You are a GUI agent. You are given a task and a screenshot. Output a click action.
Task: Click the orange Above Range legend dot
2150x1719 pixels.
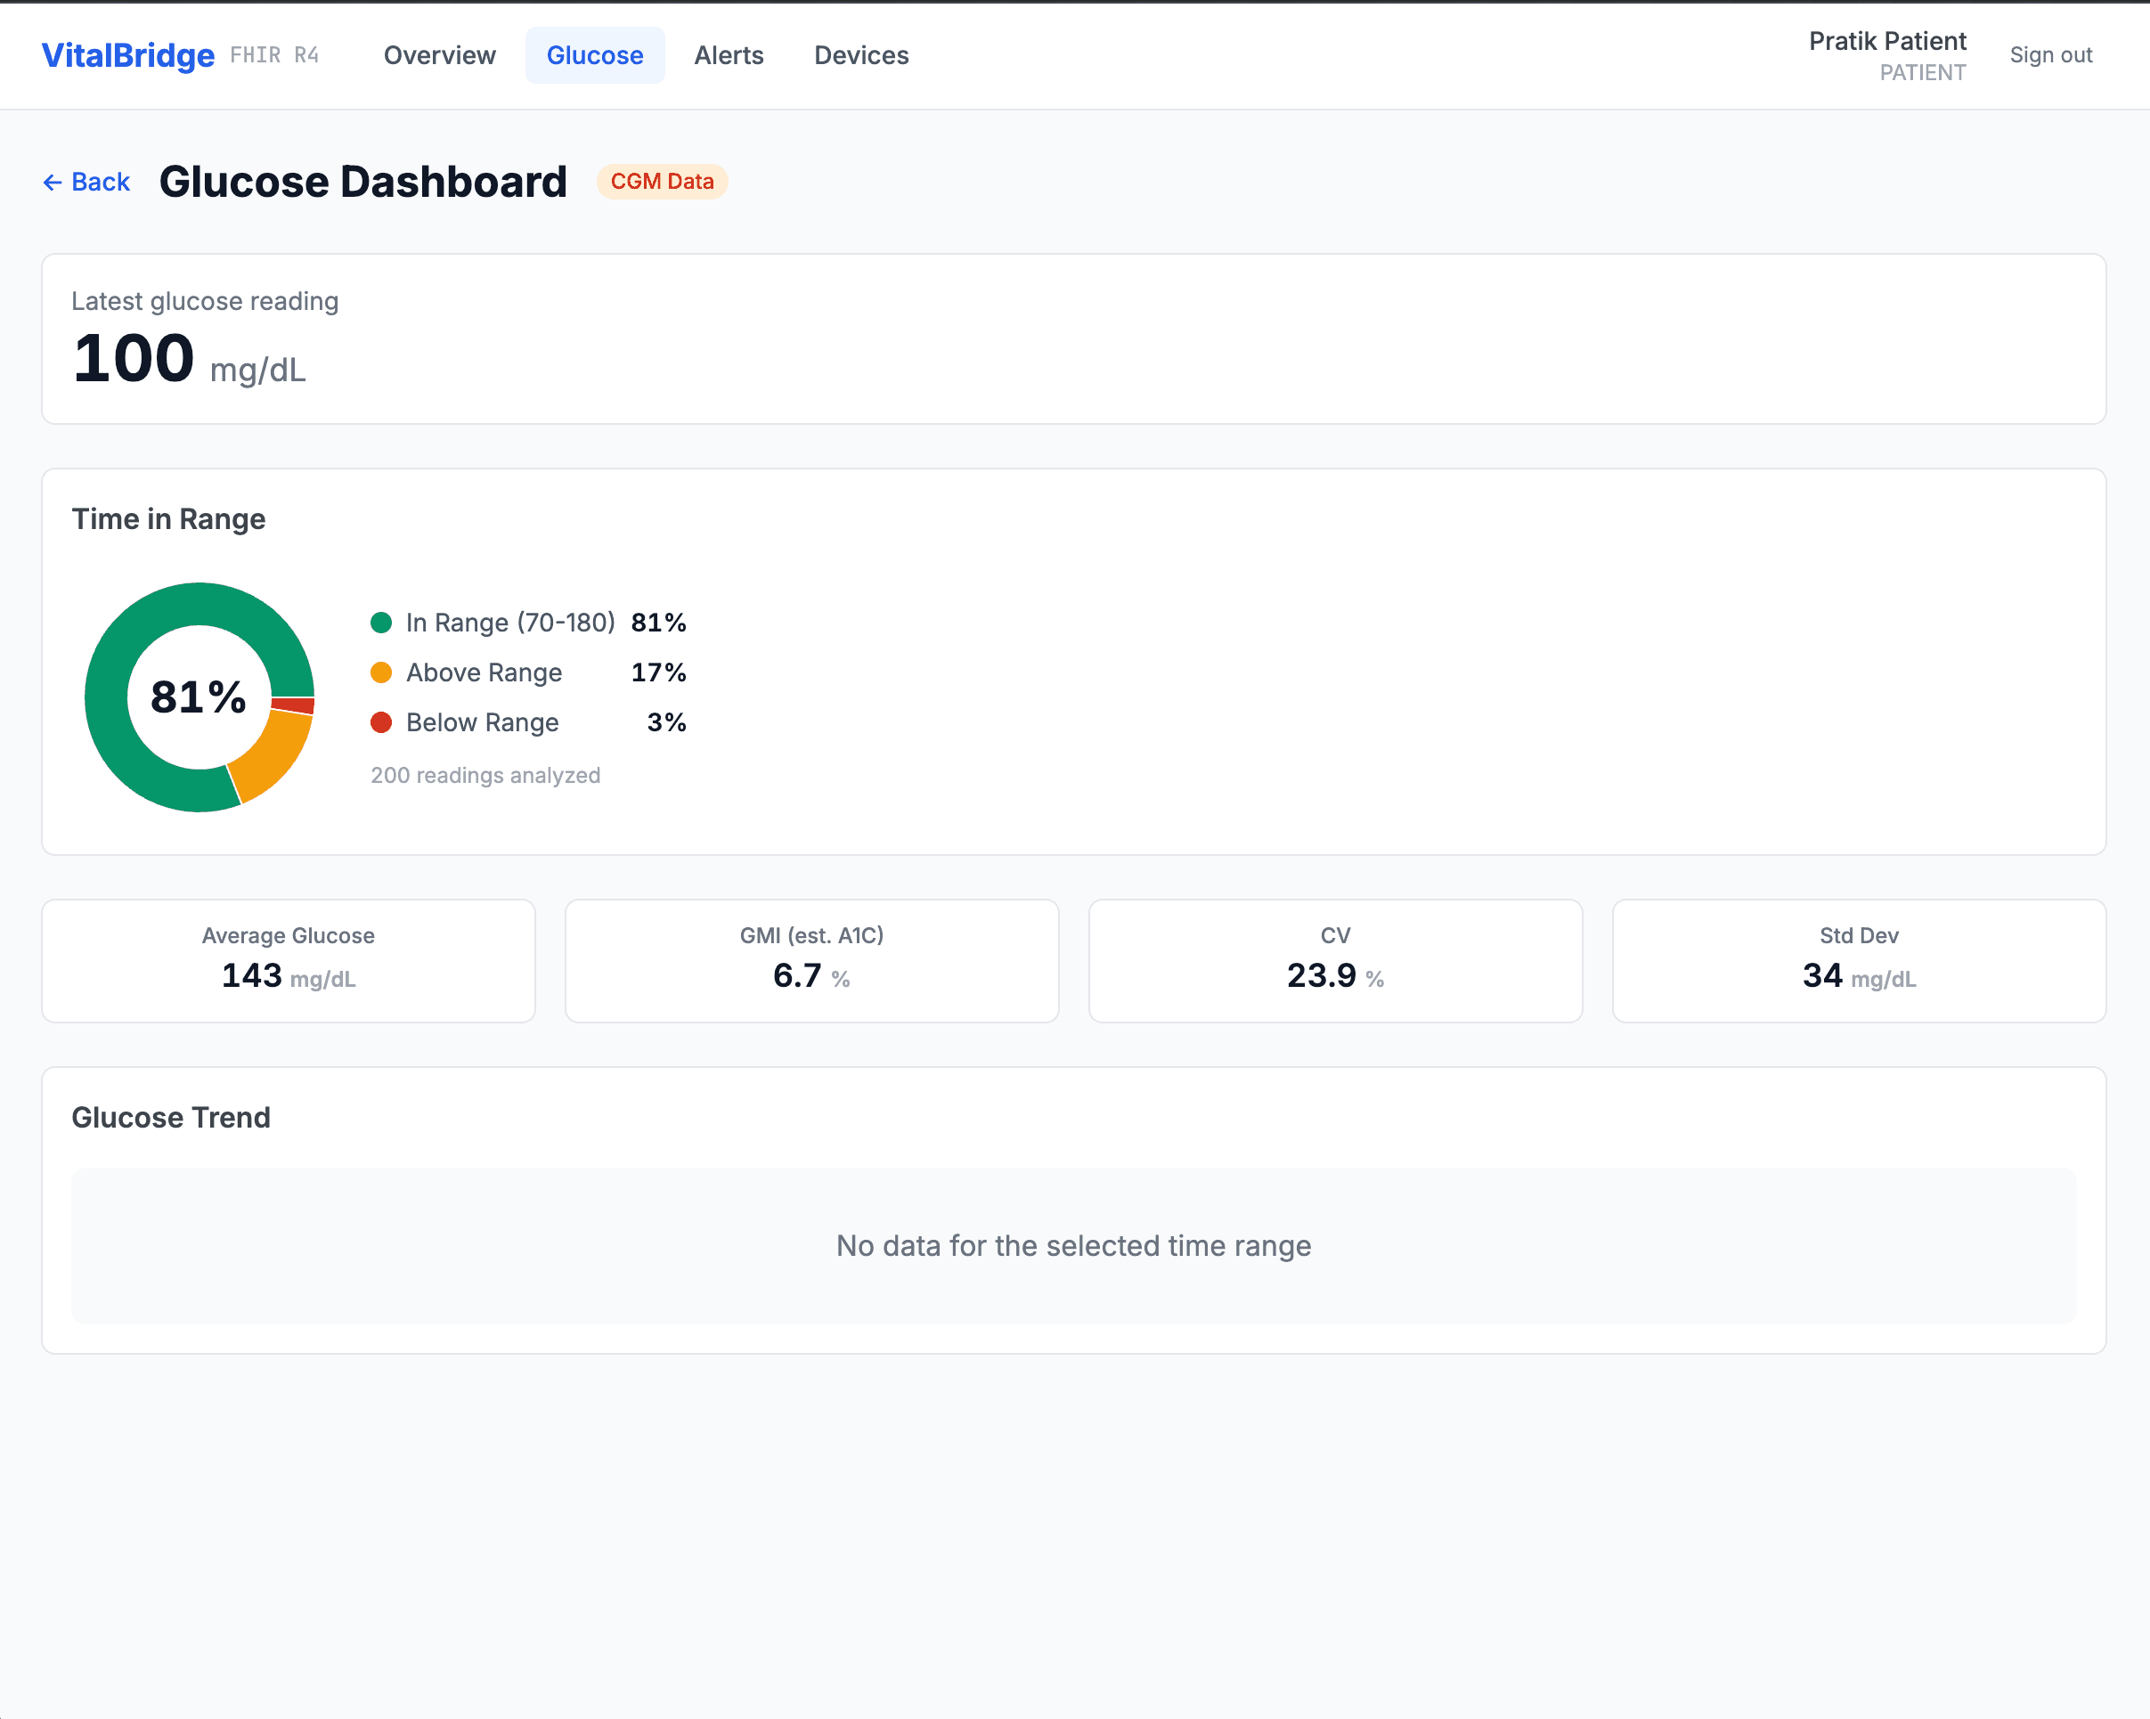click(381, 673)
